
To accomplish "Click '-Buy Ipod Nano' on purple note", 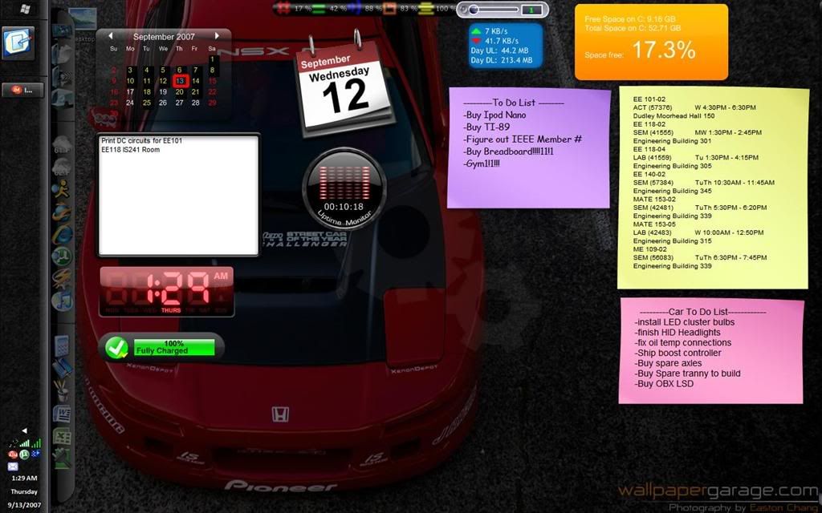I will click(x=494, y=115).
